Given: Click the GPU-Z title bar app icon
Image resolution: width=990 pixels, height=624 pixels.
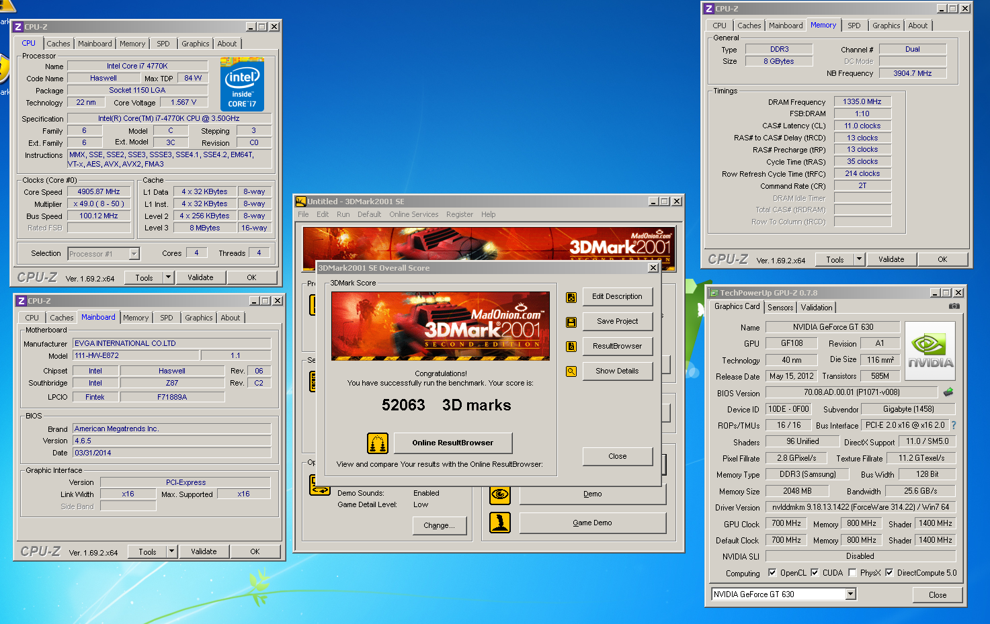Looking at the screenshot, I should tap(713, 293).
